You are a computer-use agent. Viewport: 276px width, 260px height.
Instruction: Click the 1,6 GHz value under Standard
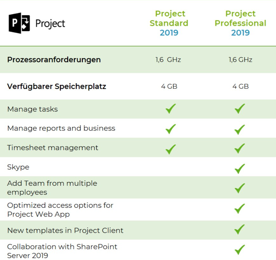(x=168, y=60)
